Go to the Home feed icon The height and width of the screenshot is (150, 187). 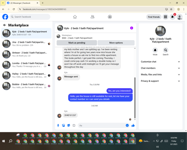(x=75, y=17)
